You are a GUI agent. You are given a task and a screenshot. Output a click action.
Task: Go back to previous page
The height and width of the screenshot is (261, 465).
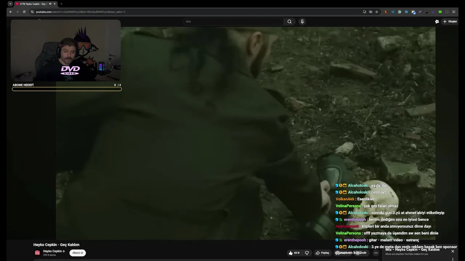click(x=11, y=12)
